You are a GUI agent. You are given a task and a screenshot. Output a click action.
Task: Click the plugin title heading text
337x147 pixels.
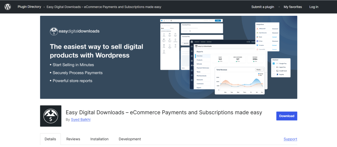pos(164,112)
